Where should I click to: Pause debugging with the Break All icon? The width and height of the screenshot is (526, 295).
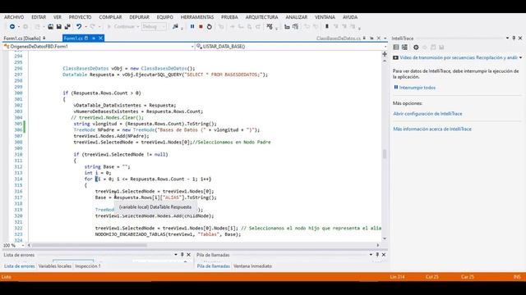192,26
